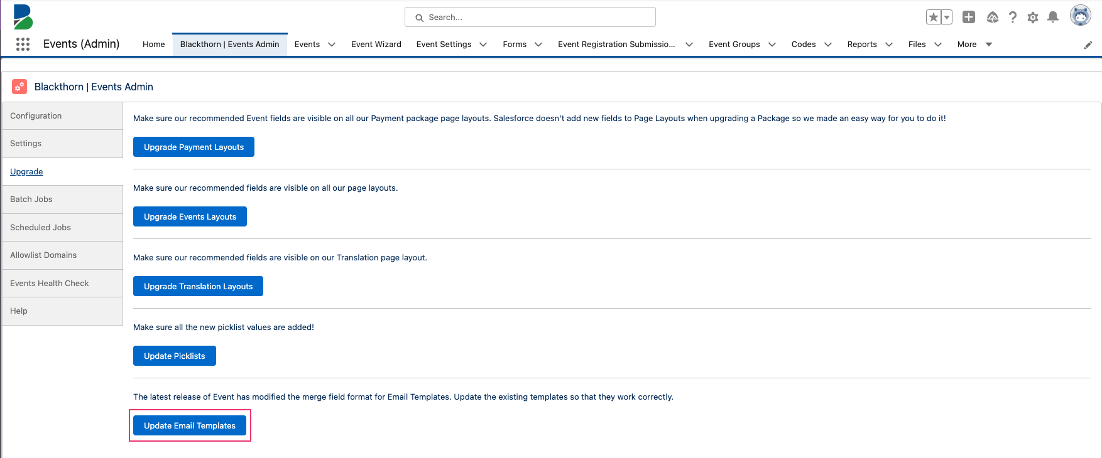Open the Help question mark icon

click(x=1013, y=18)
